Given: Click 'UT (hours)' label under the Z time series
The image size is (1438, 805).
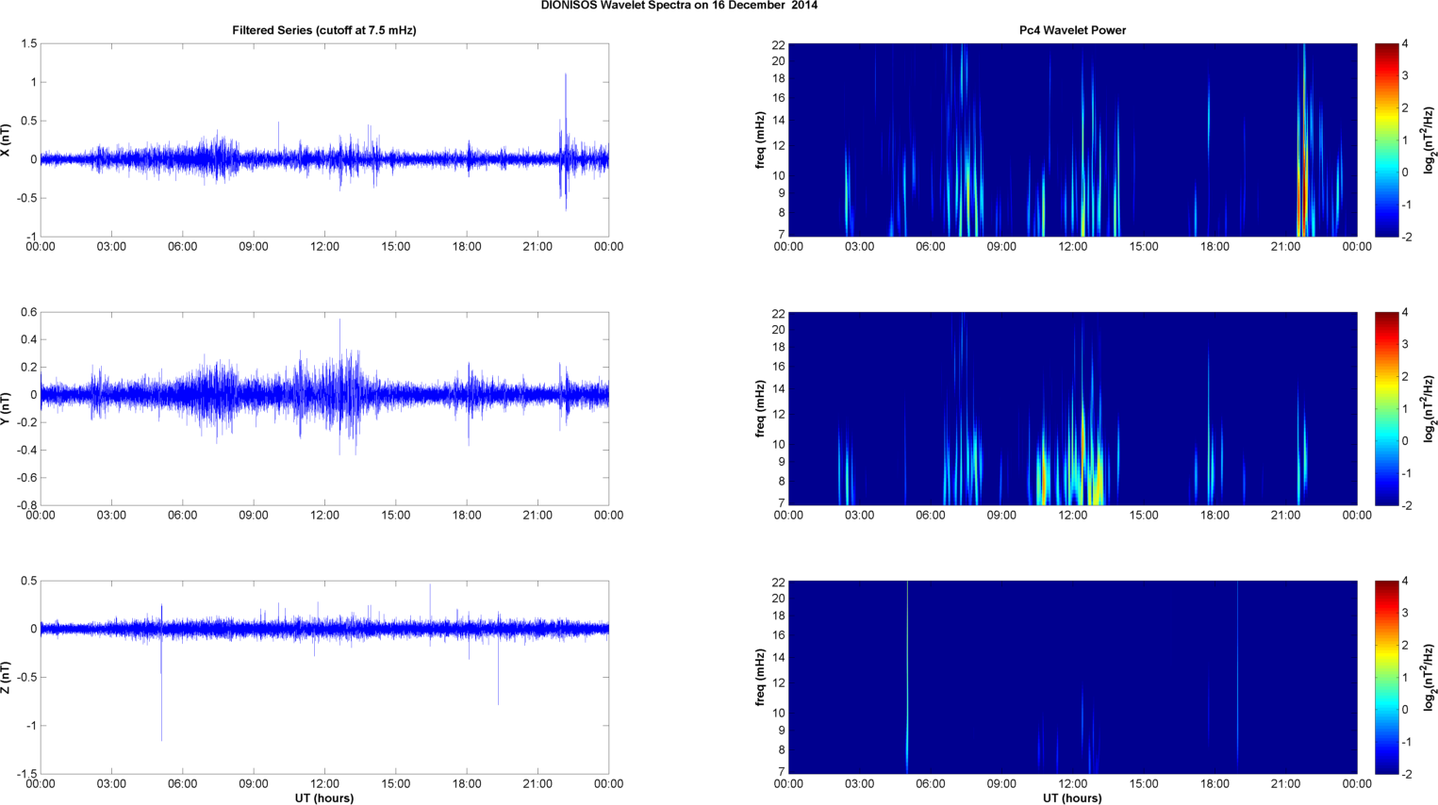Looking at the screenshot, I should [324, 798].
